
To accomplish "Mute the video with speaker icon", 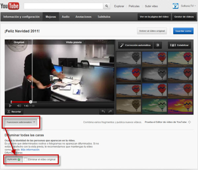I will coord(19,106).
